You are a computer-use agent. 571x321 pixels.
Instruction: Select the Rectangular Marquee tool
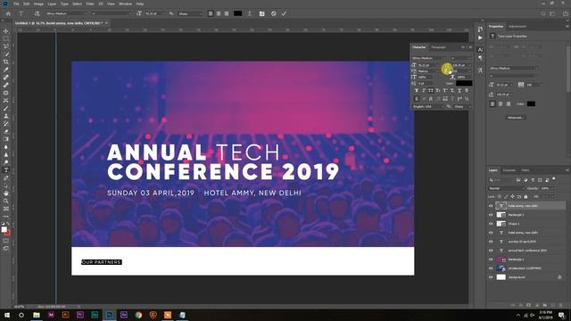click(6, 39)
